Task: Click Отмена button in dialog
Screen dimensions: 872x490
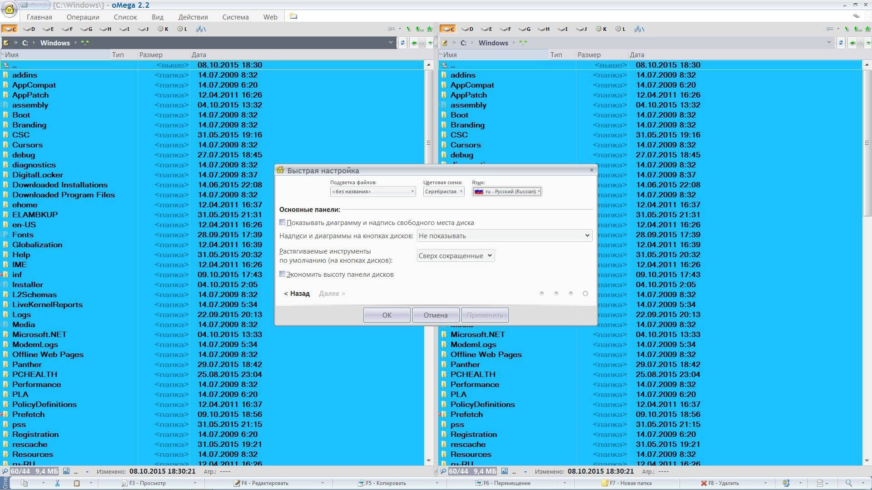Action: point(436,315)
